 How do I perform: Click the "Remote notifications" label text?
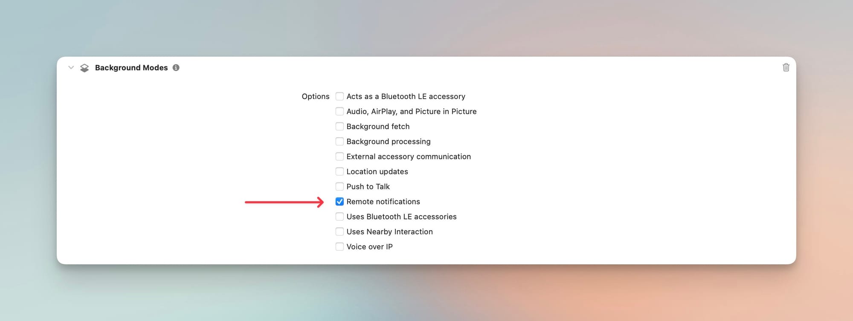(x=383, y=202)
